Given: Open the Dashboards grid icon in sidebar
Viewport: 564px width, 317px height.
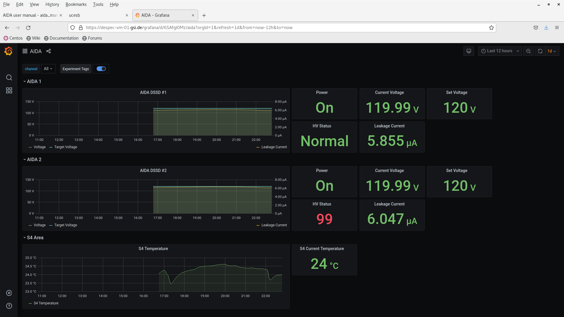Looking at the screenshot, I should click(9, 90).
